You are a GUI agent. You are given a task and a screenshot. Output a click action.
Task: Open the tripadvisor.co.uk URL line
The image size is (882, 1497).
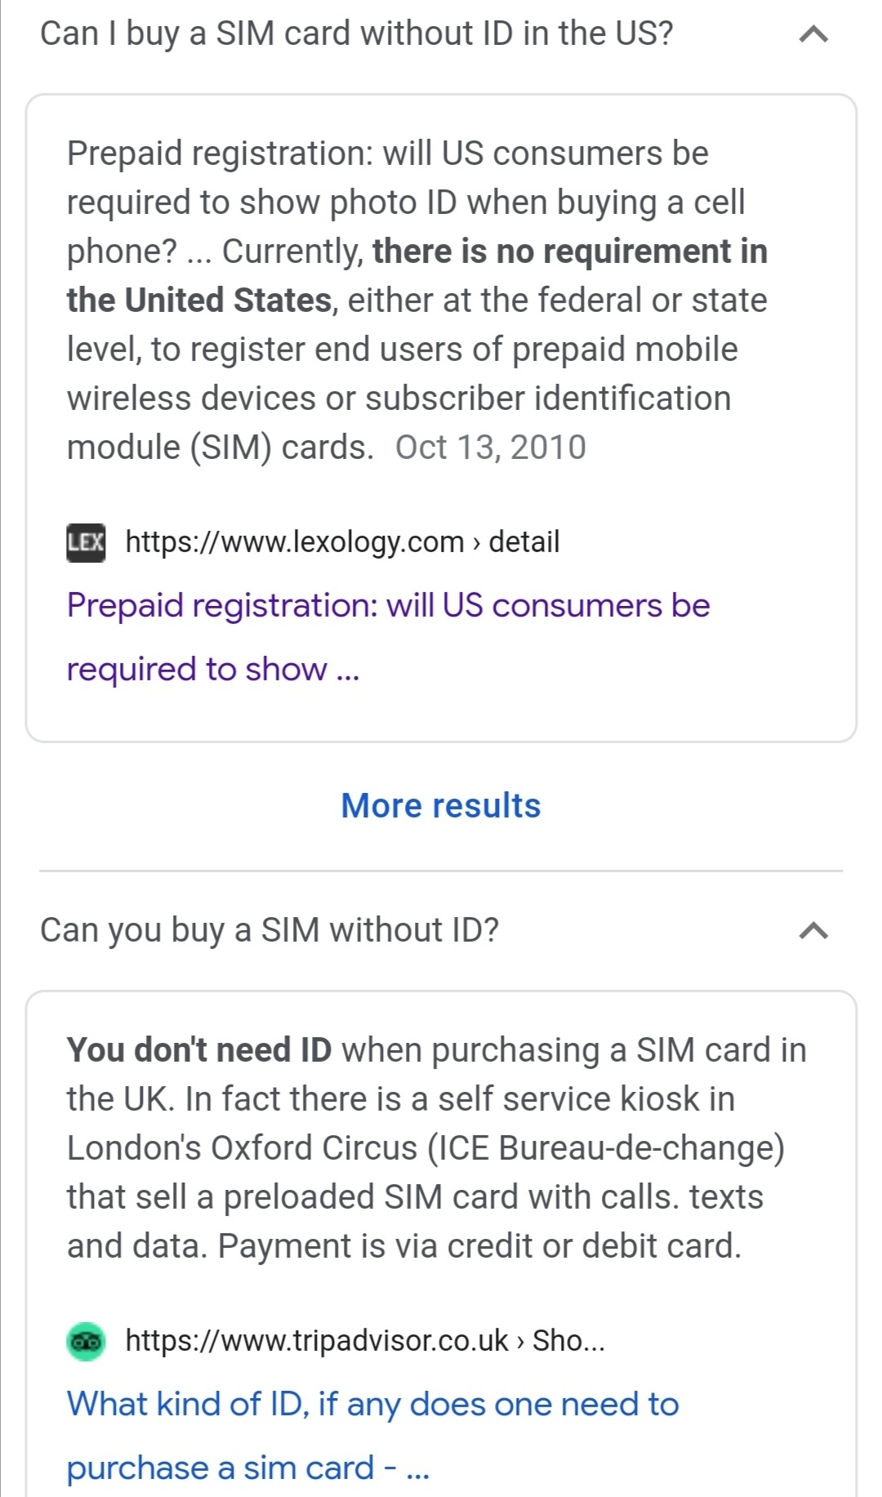(317, 1340)
